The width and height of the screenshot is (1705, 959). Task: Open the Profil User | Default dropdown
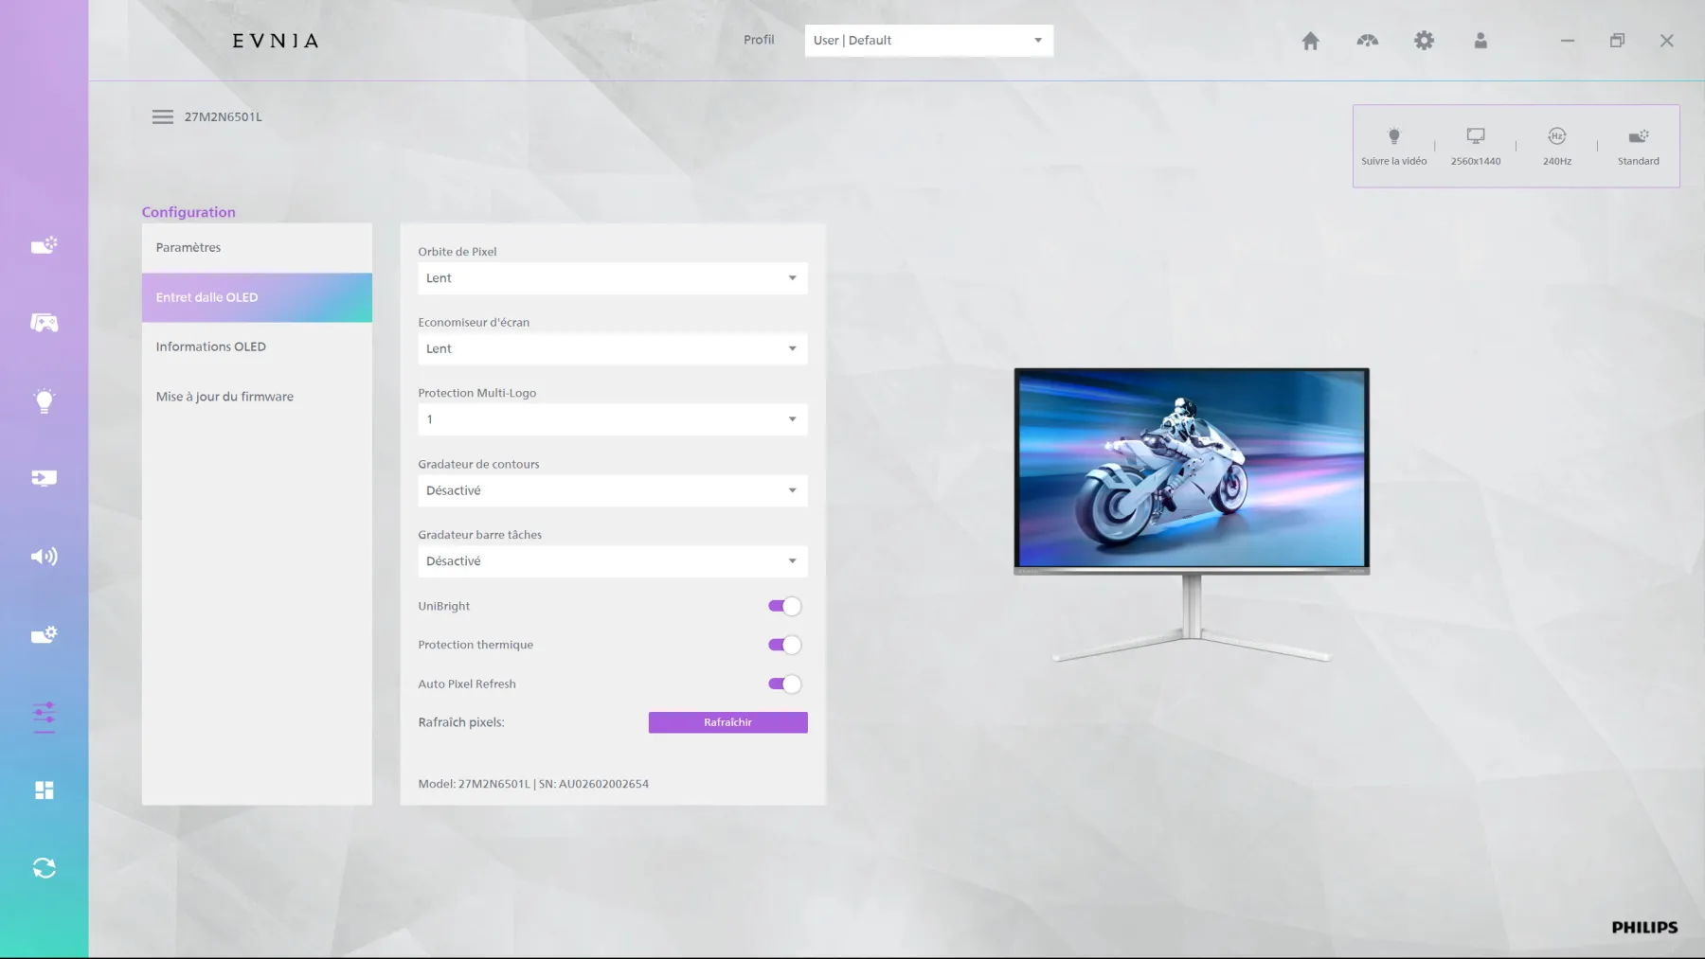928,41
